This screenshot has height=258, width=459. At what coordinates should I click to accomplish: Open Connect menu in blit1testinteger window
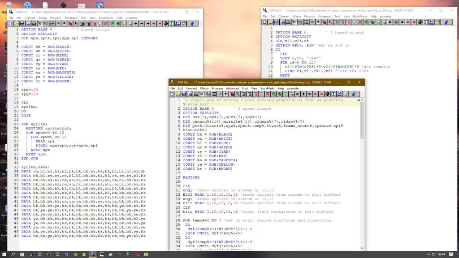click(x=192, y=88)
